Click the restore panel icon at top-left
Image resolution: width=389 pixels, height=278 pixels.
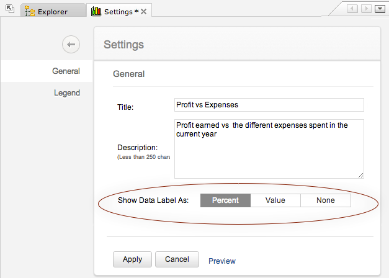click(x=9, y=9)
